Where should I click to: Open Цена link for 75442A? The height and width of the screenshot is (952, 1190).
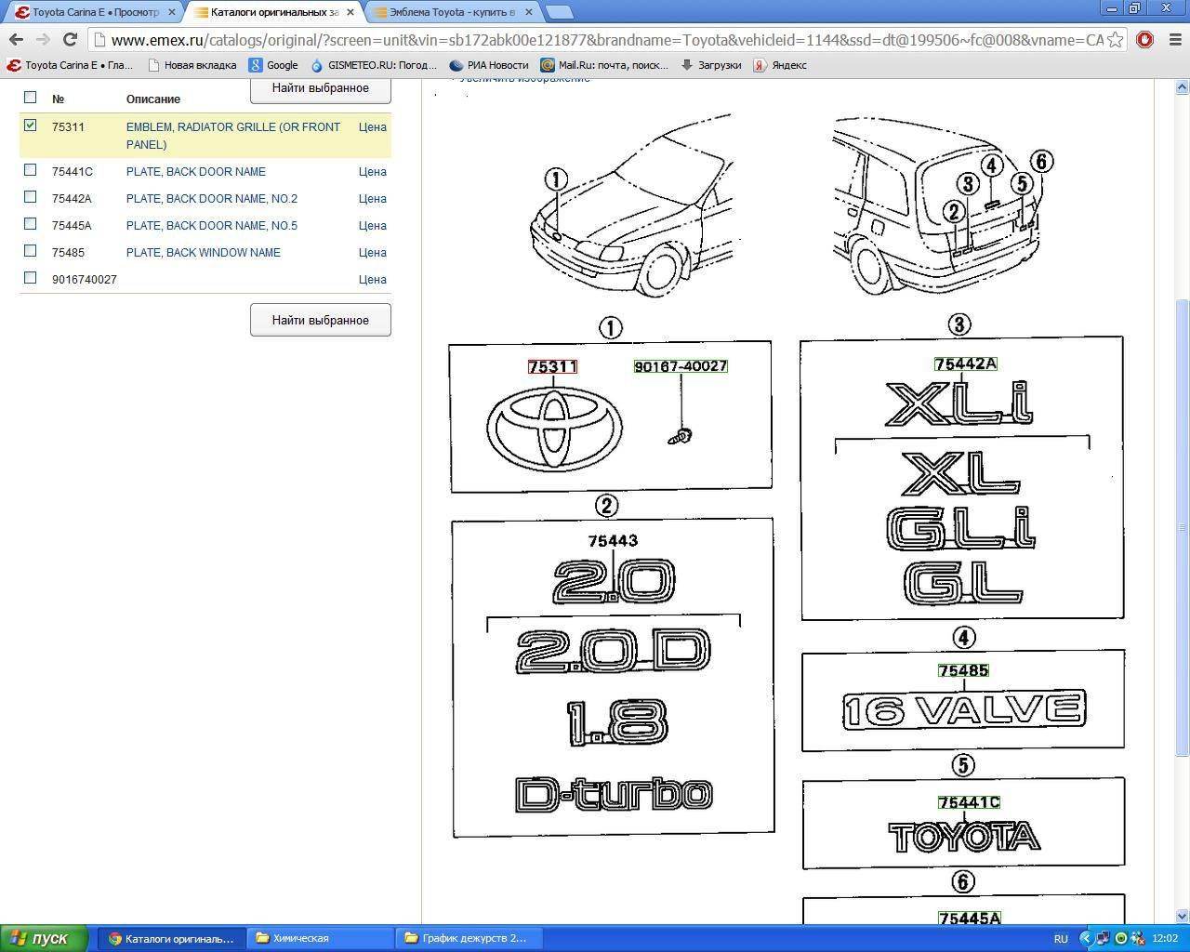[x=372, y=198]
